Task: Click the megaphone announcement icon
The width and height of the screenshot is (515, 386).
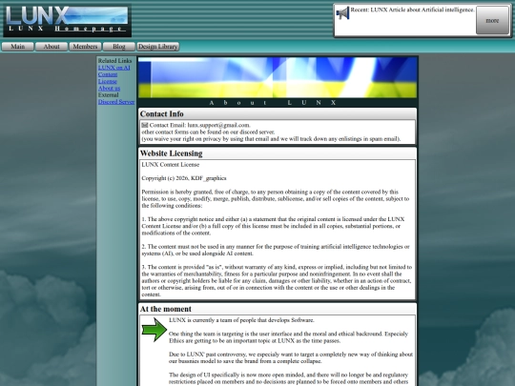Action: pyautogui.click(x=342, y=13)
